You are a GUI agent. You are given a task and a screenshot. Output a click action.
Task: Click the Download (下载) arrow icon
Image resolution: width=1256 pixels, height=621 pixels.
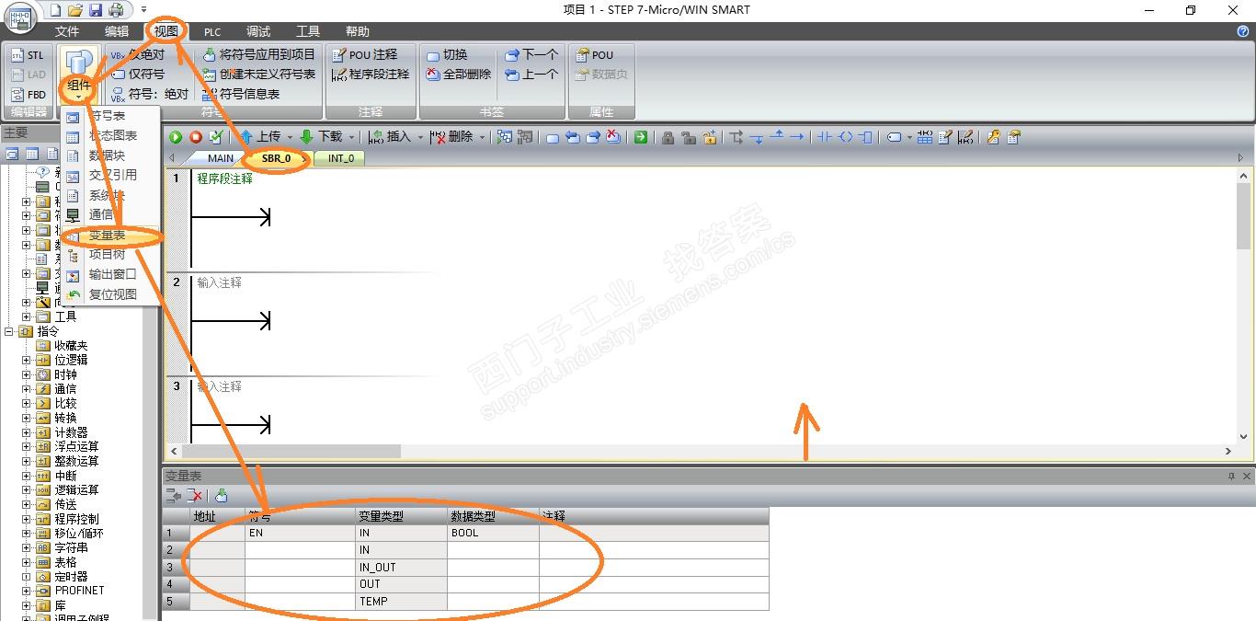pos(306,137)
